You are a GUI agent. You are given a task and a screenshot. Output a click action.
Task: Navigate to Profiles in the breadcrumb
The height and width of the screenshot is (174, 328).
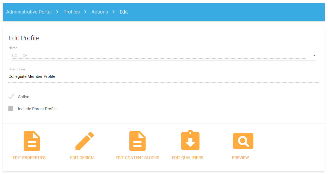tap(72, 12)
